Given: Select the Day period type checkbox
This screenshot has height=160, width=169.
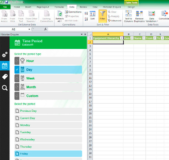Looking at the screenshot, I should tap(17, 70).
